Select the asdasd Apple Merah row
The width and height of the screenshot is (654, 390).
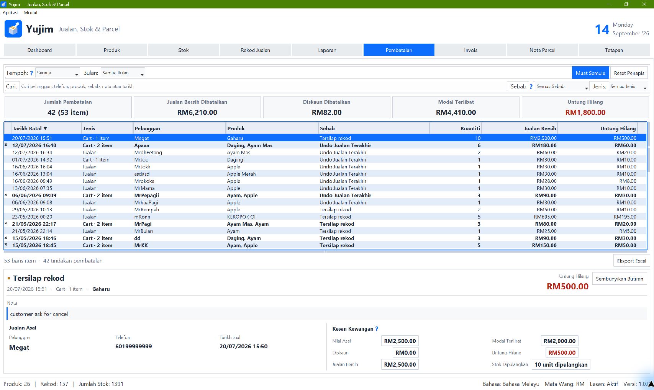[325, 174]
